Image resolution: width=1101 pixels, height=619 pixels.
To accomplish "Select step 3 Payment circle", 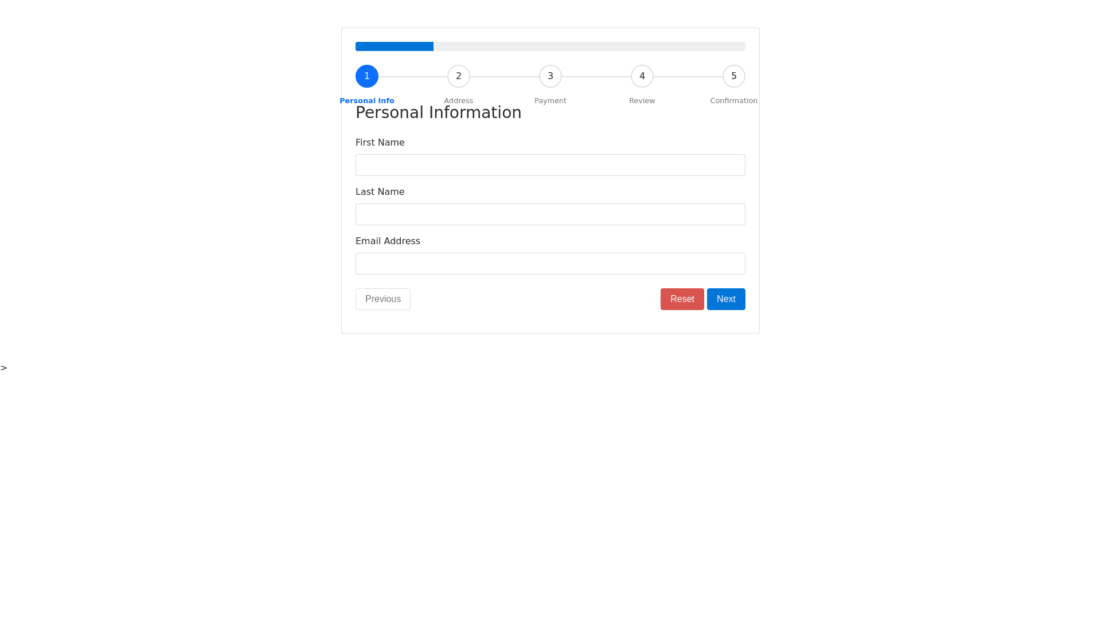I will (x=550, y=76).
